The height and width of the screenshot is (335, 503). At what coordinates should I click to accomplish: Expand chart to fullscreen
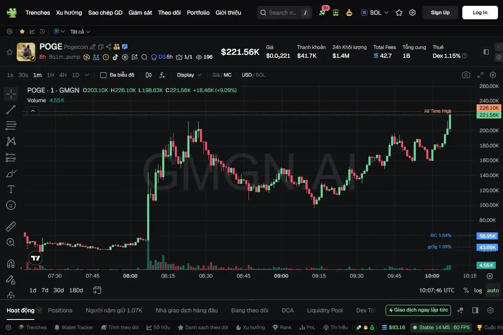pyautogui.click(x=480, y=75)
